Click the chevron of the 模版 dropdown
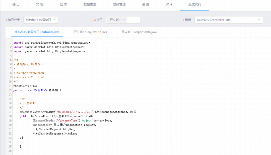 point(259,20)
